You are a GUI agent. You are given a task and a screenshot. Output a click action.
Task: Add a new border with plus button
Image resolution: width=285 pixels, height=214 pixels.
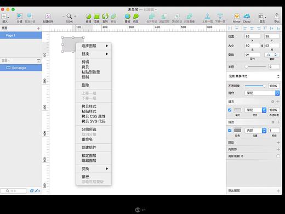(278, 122)
